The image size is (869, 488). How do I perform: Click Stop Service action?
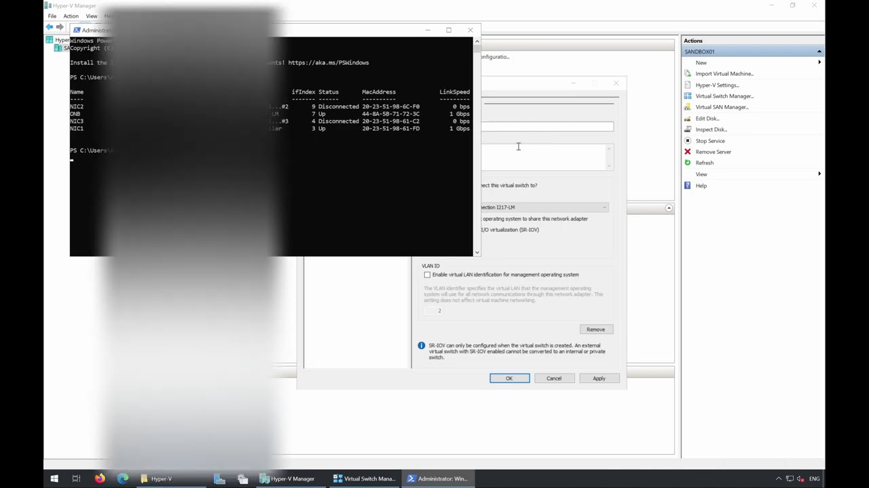[x=710, y=141]
